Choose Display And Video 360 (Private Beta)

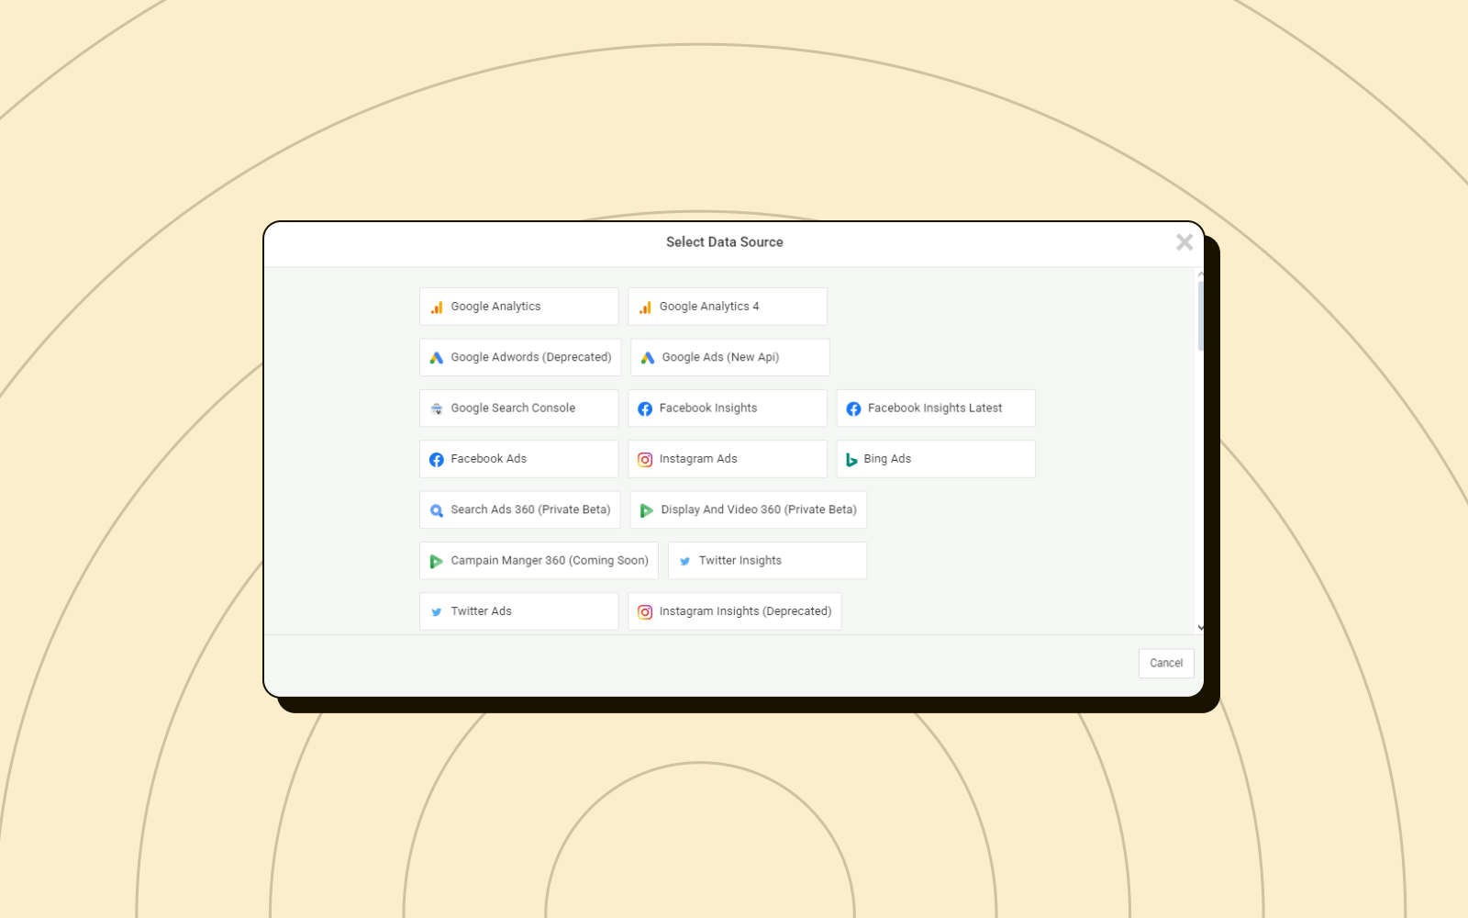[x=749, y=509]
